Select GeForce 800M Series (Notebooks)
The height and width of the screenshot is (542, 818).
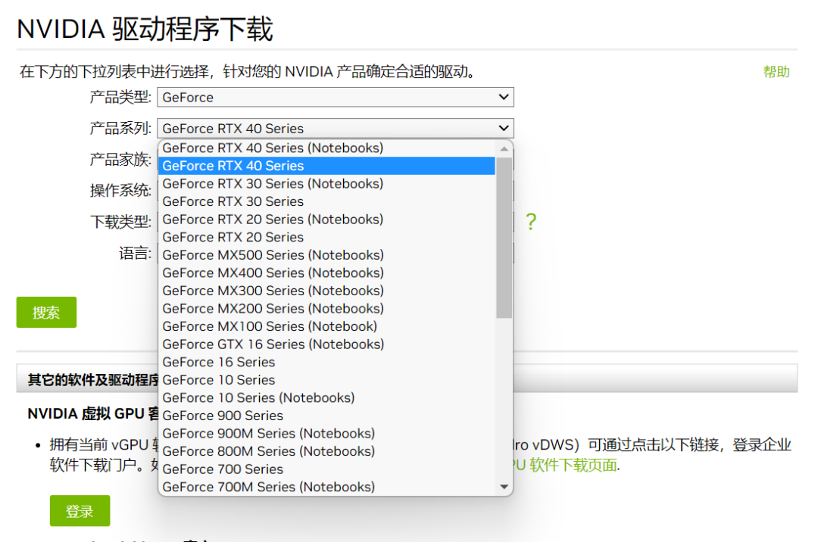[326, 451]
